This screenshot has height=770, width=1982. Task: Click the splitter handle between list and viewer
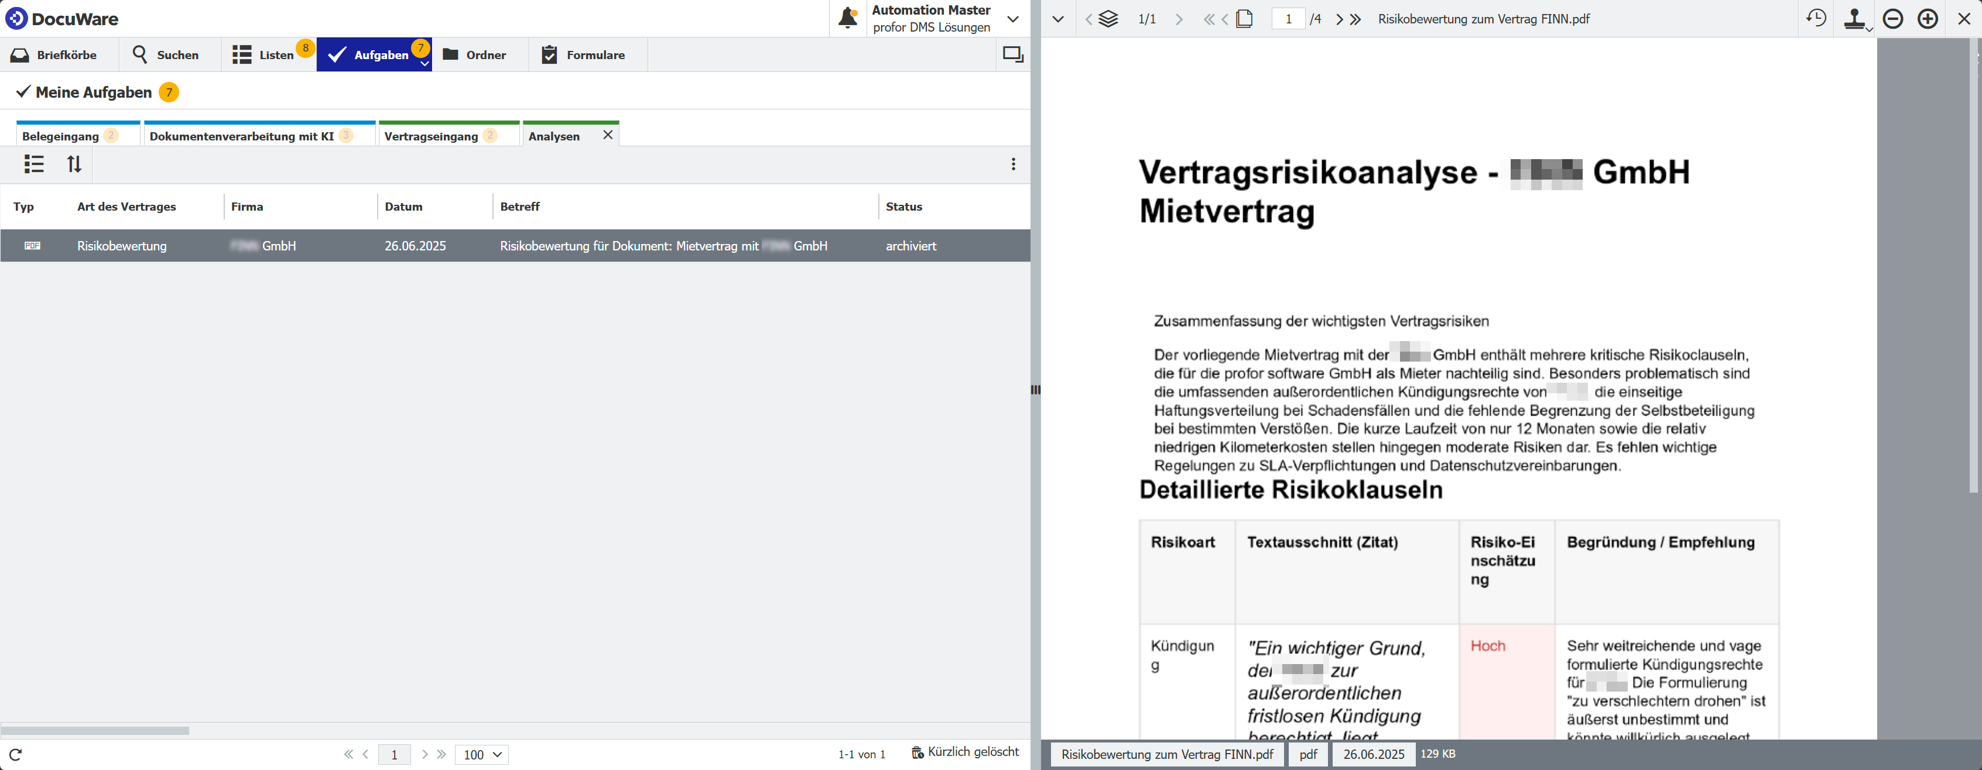[x=1036, y=390]
